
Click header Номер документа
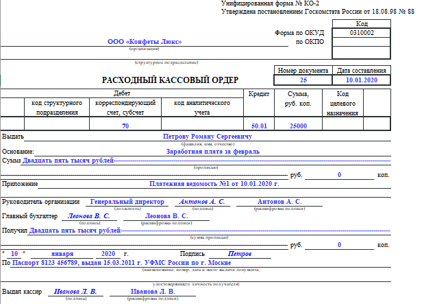303,71
